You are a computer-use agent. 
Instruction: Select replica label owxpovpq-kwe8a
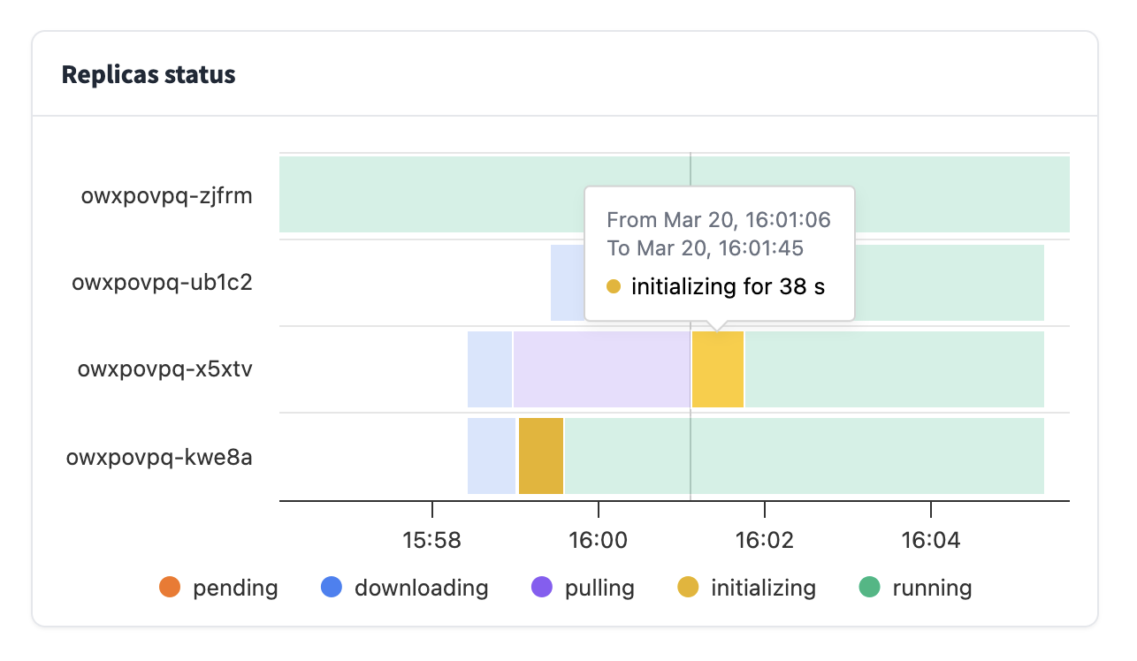pos(160,457)
